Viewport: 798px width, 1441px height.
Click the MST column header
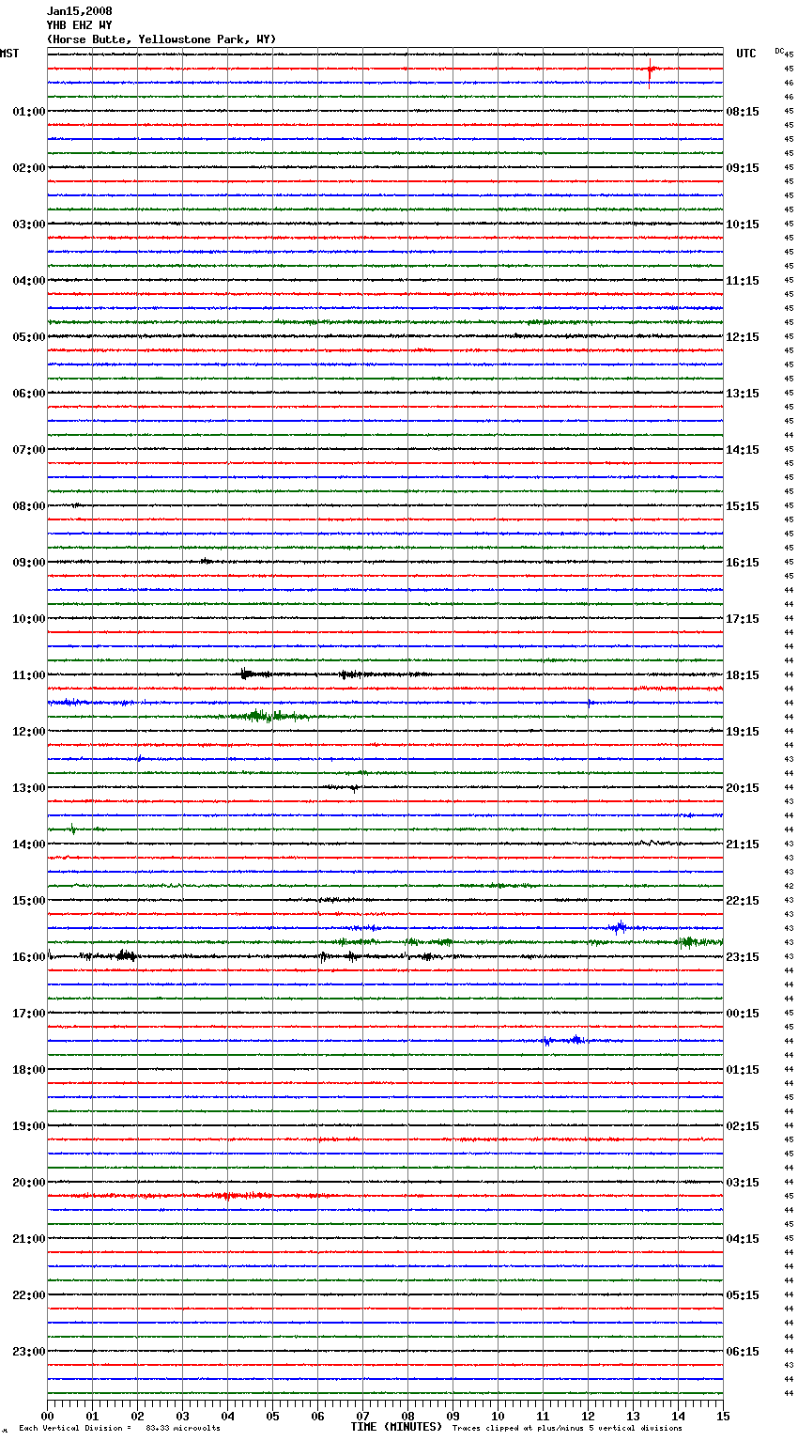click(x=9, y=54)
